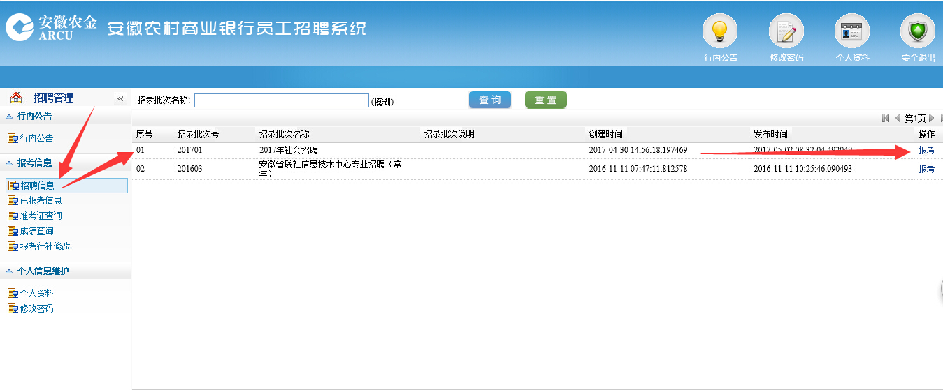943x390 pixels.
Task: Click the home icon beside 招聘管理
Action: coord(16,98)
